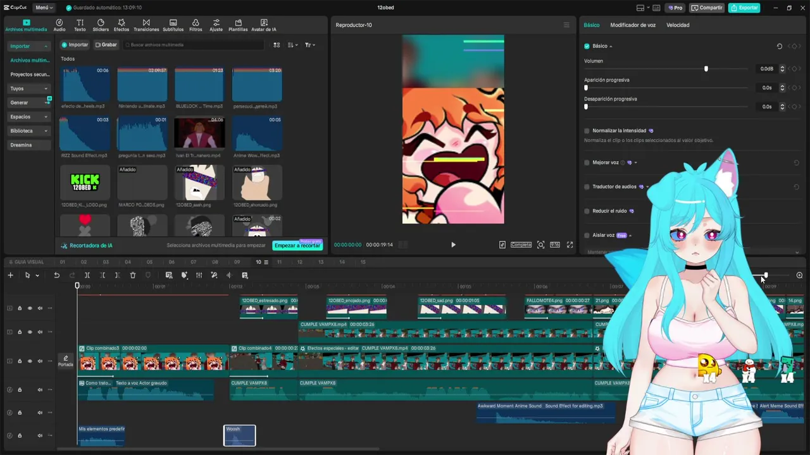Click the delete trash icon in timeline toolbar
The image size is (810, 455).
(133, 276)
